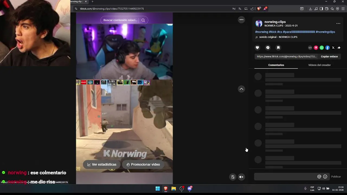Screen dimensions: 347x195
Task: Open the #norwingclips hashtag link
Action: pyautogui.click(x=325, y=32)
